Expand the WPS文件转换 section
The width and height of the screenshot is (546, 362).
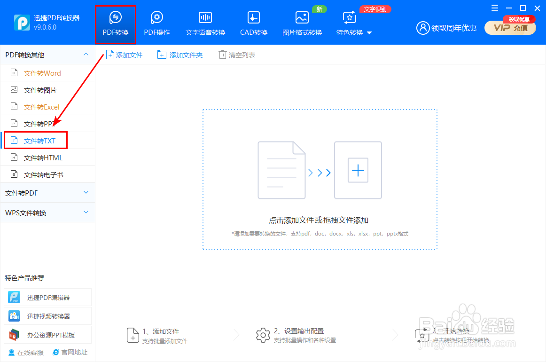pos(86,212)
